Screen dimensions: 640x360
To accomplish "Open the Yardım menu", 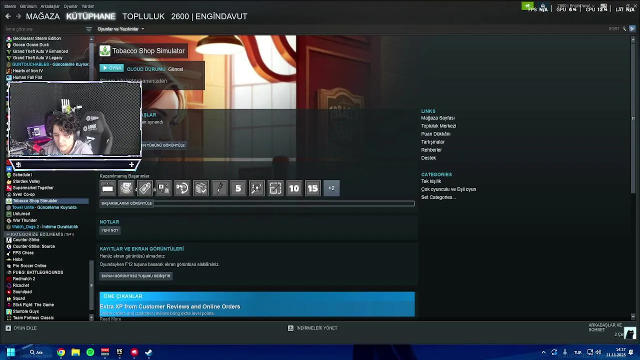I will [88, 6].
